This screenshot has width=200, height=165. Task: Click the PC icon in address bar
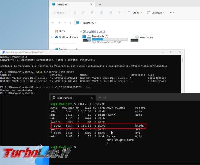coord(78,23)
